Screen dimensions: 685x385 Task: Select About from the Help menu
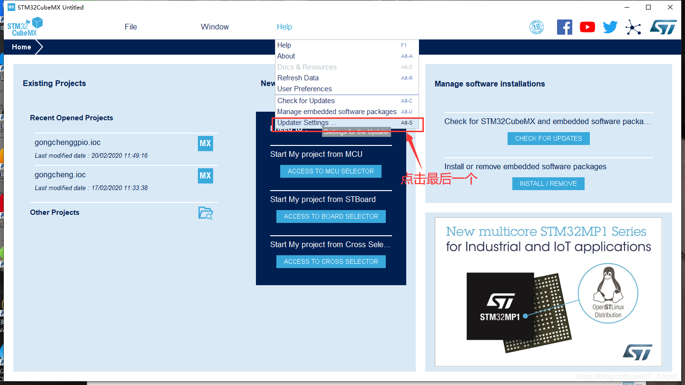347,56
